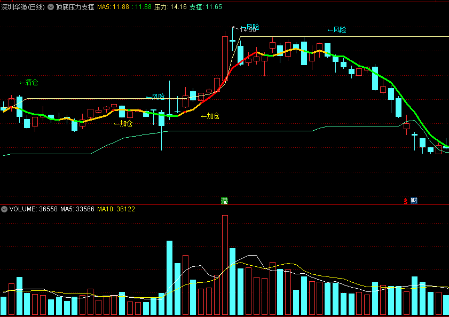Click the 顶底压力支撑 indicator name
This screenshot has height=317, width=449.
pyautogui.click(x=75, y=7)
